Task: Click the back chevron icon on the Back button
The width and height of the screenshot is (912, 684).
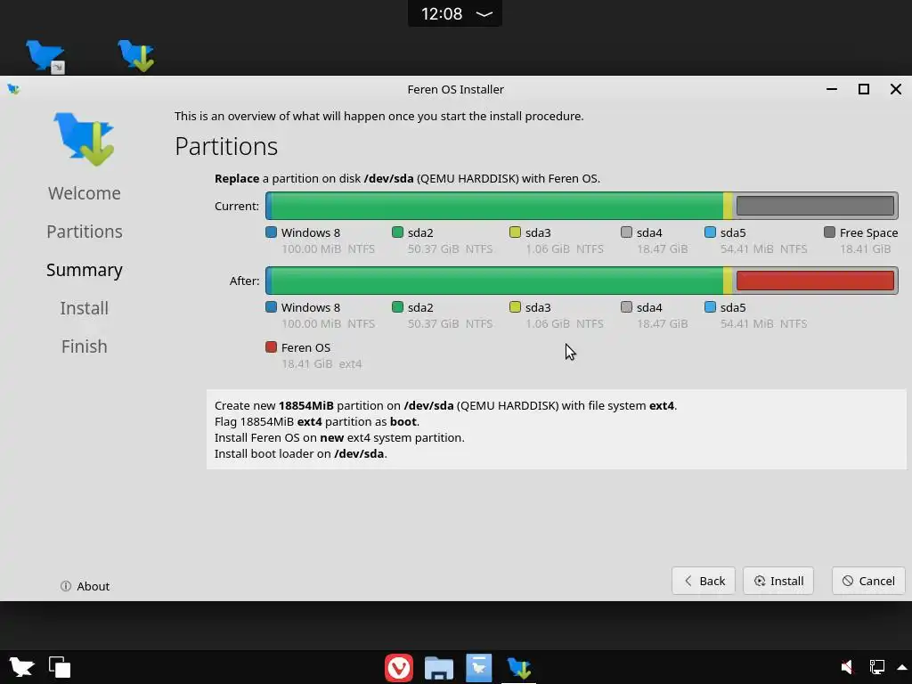Action: pos(688,581)
